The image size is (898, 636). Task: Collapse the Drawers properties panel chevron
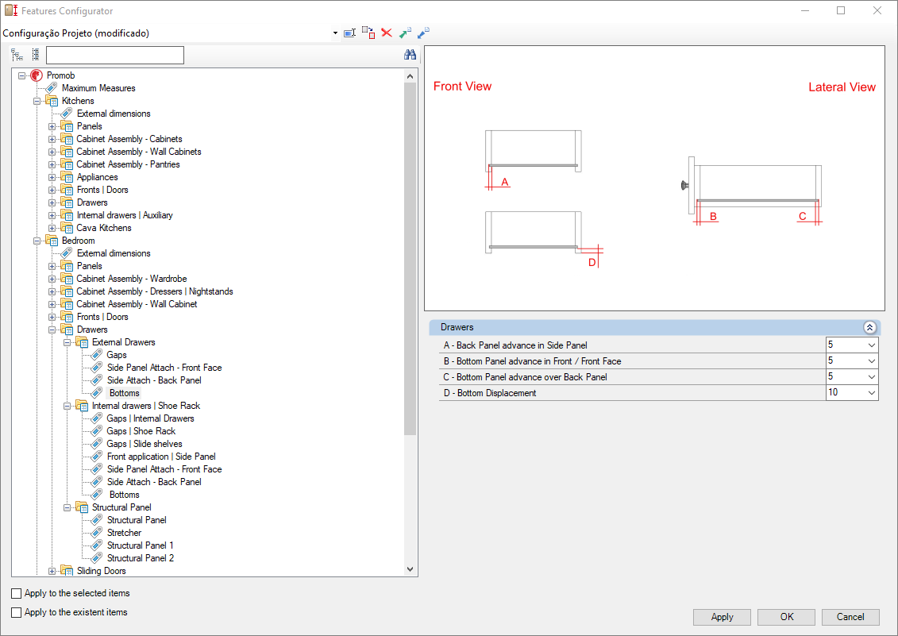coord(869,328)
